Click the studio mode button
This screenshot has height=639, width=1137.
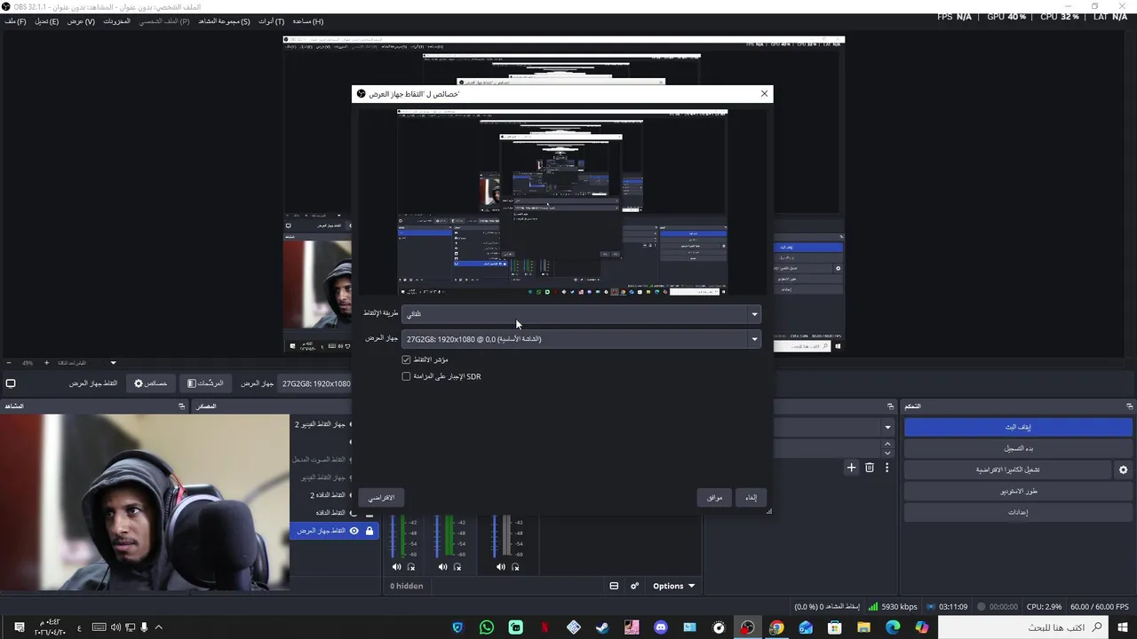(x=1018, y=491)
